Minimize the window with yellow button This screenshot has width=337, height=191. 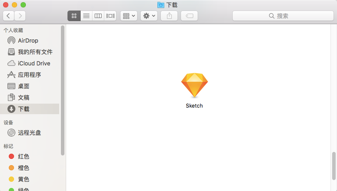point(14,5)
